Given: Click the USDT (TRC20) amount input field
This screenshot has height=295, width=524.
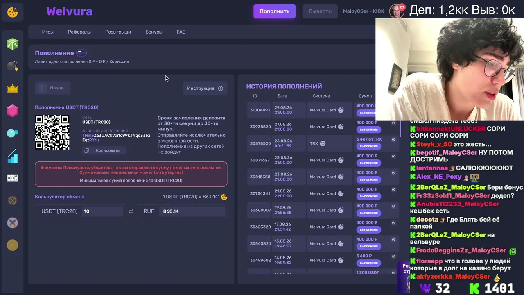Looking at the screenshot, I should [x=103, y=211].
